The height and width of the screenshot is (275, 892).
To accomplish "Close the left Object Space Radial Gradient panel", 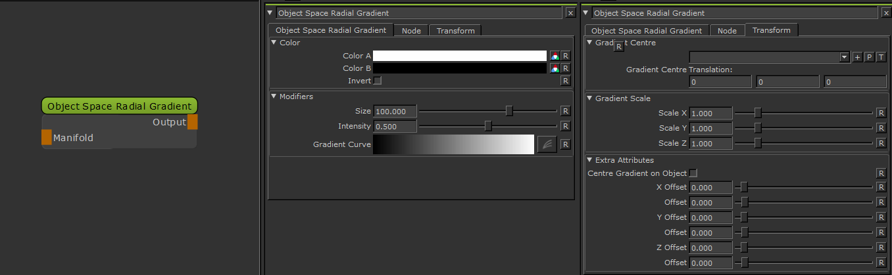I will (570, 12).
